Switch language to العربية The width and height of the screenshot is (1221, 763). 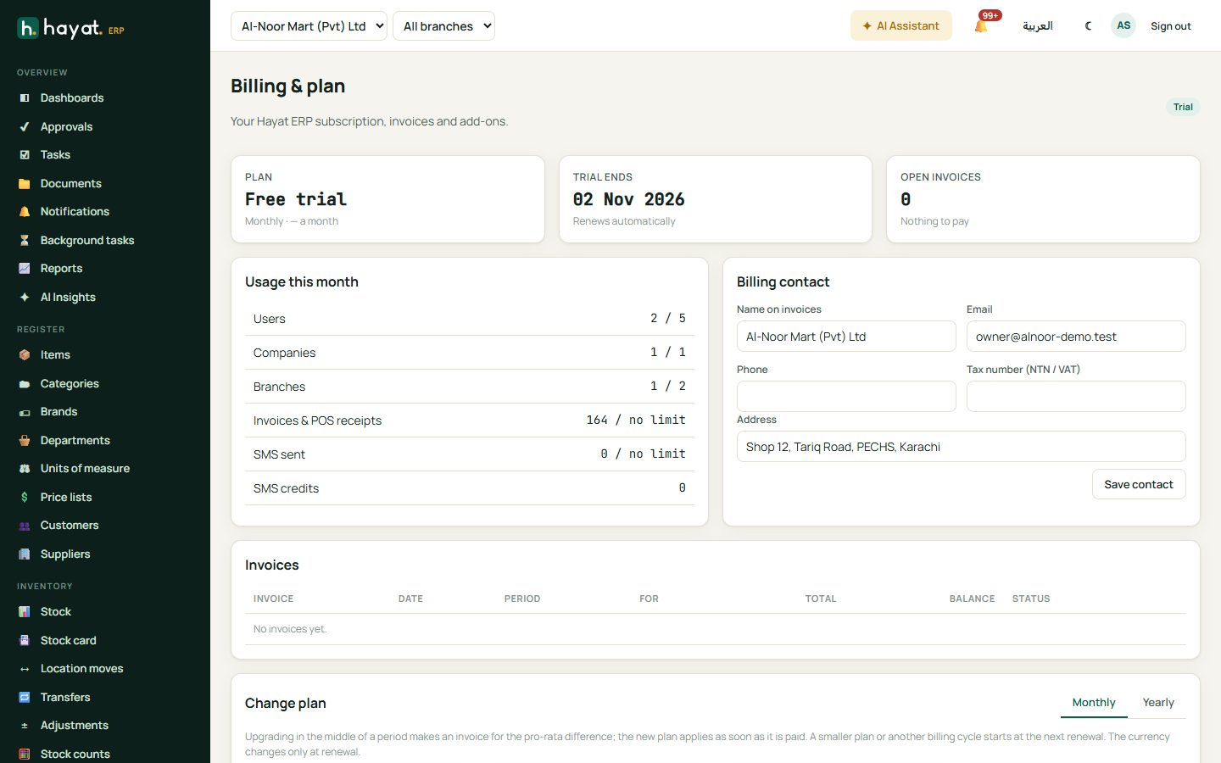coord(1038,26)
